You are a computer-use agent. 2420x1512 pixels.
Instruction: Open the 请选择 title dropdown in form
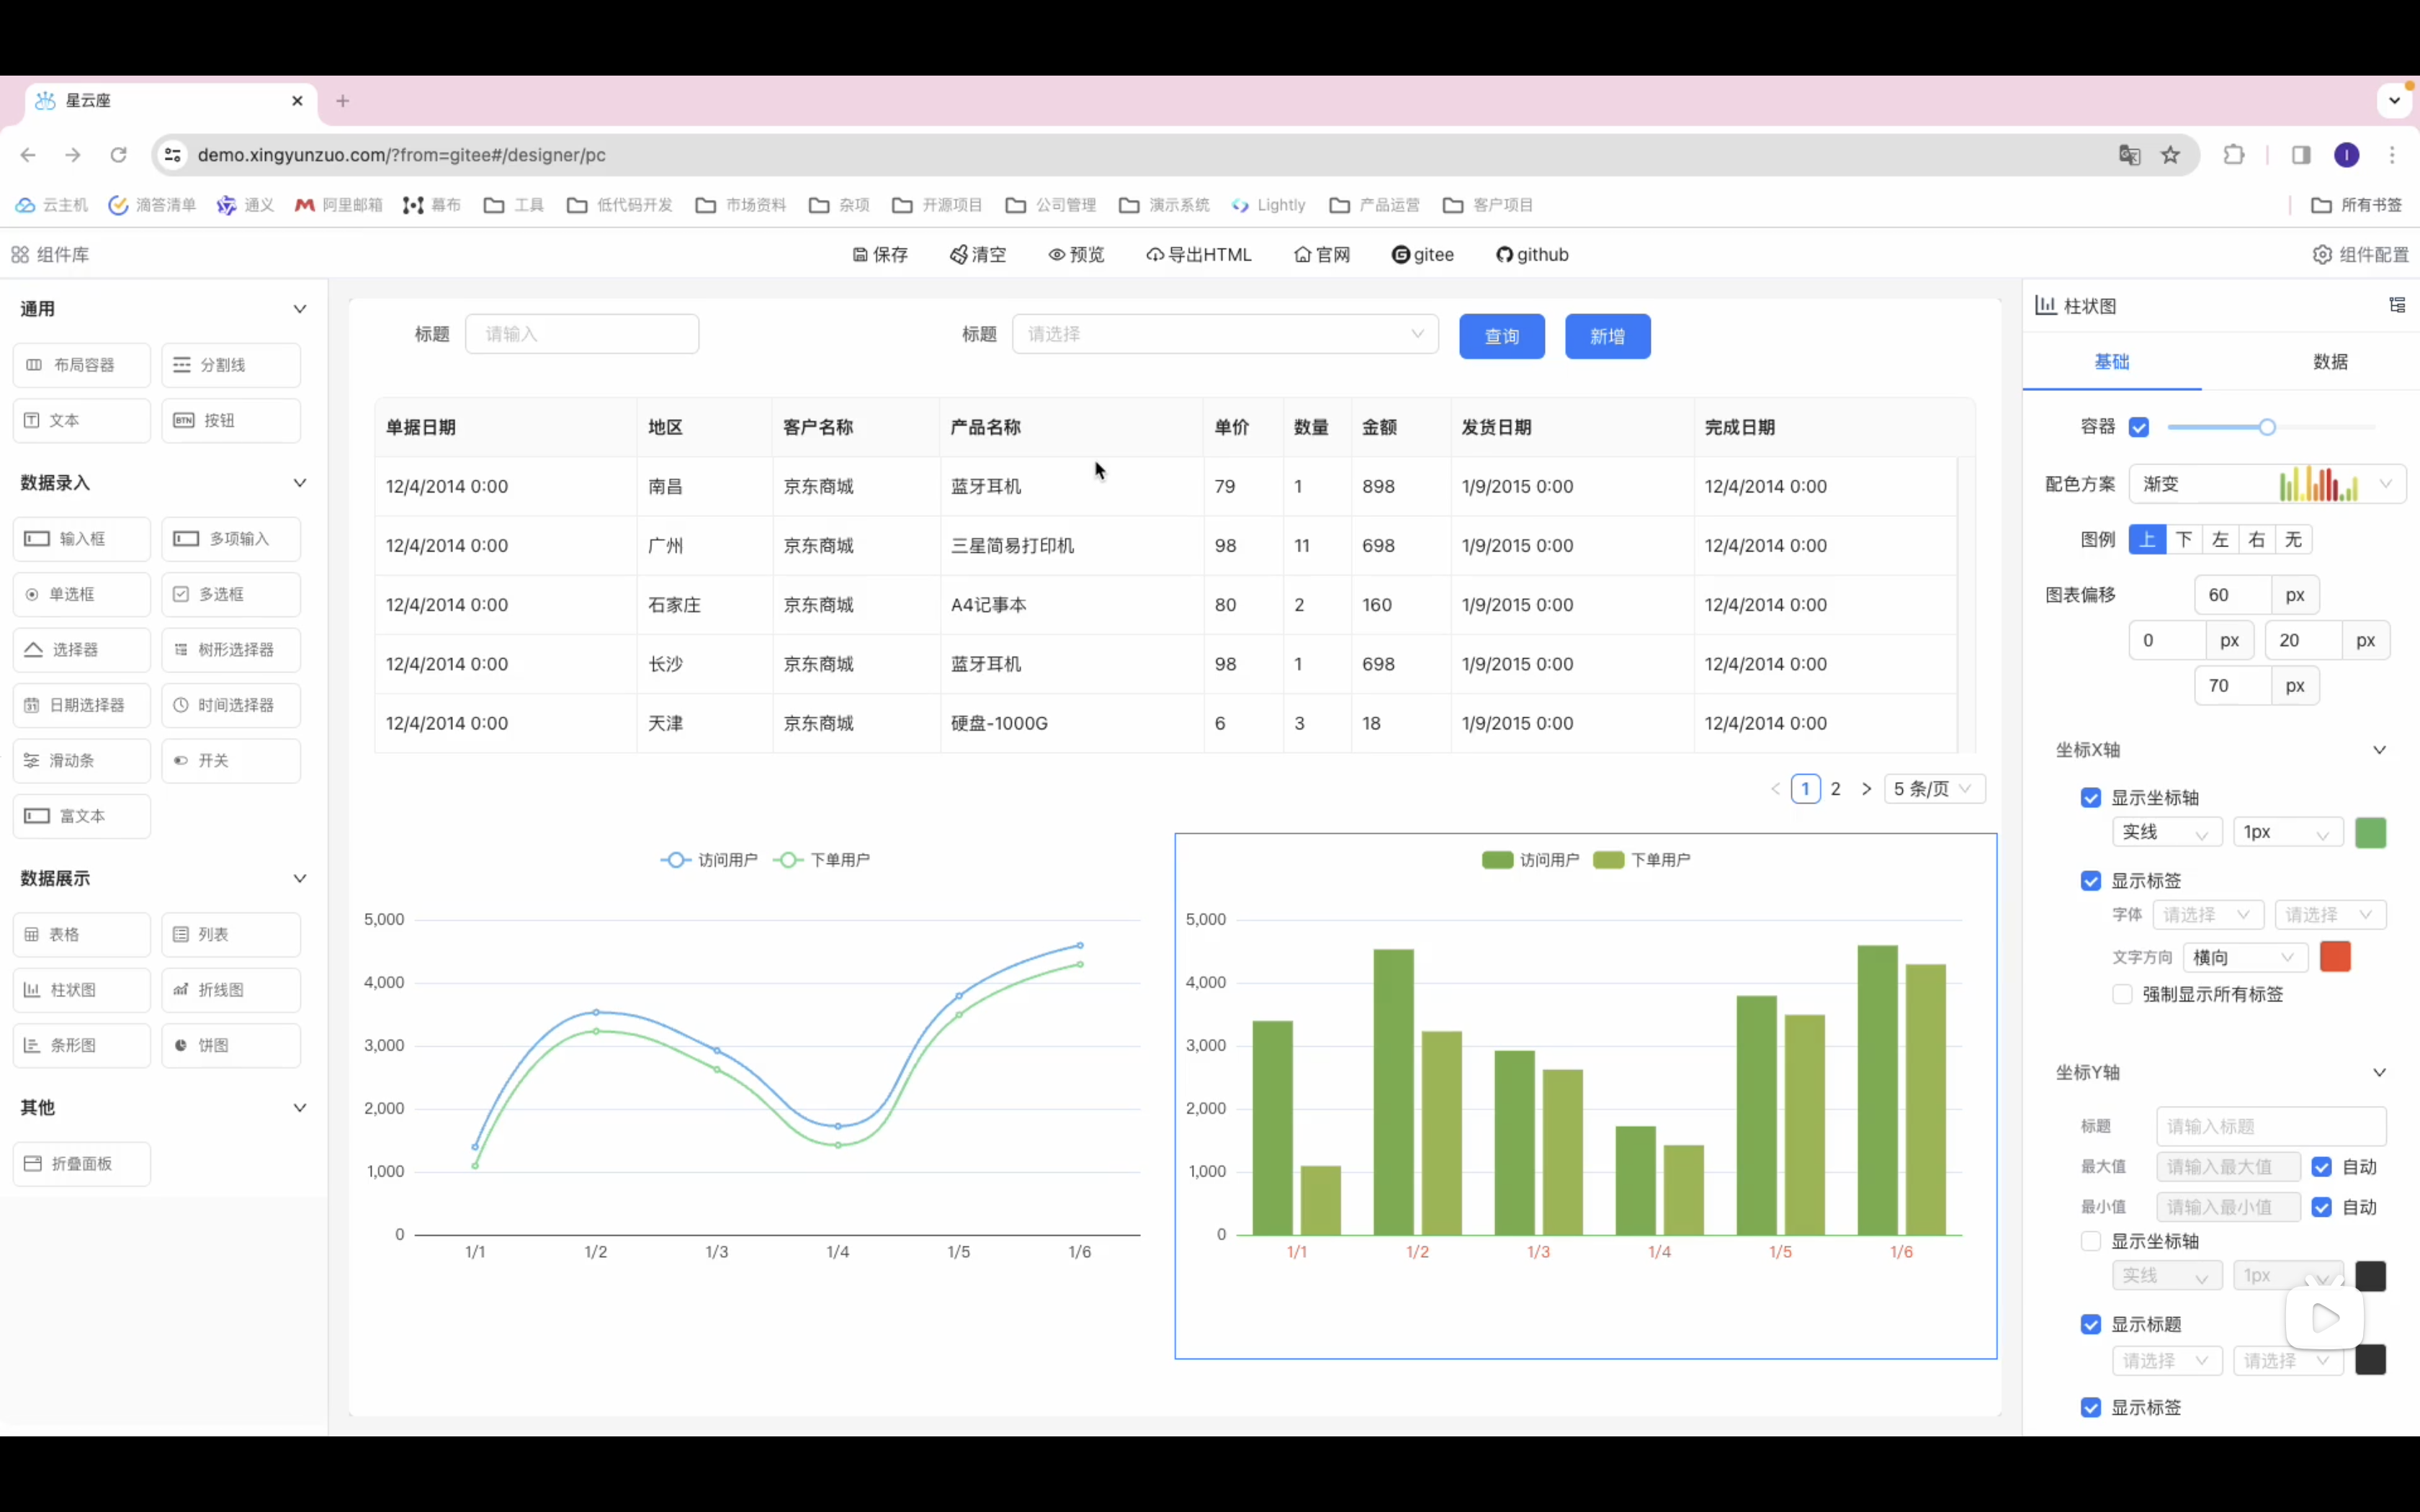click(1225, 334)
